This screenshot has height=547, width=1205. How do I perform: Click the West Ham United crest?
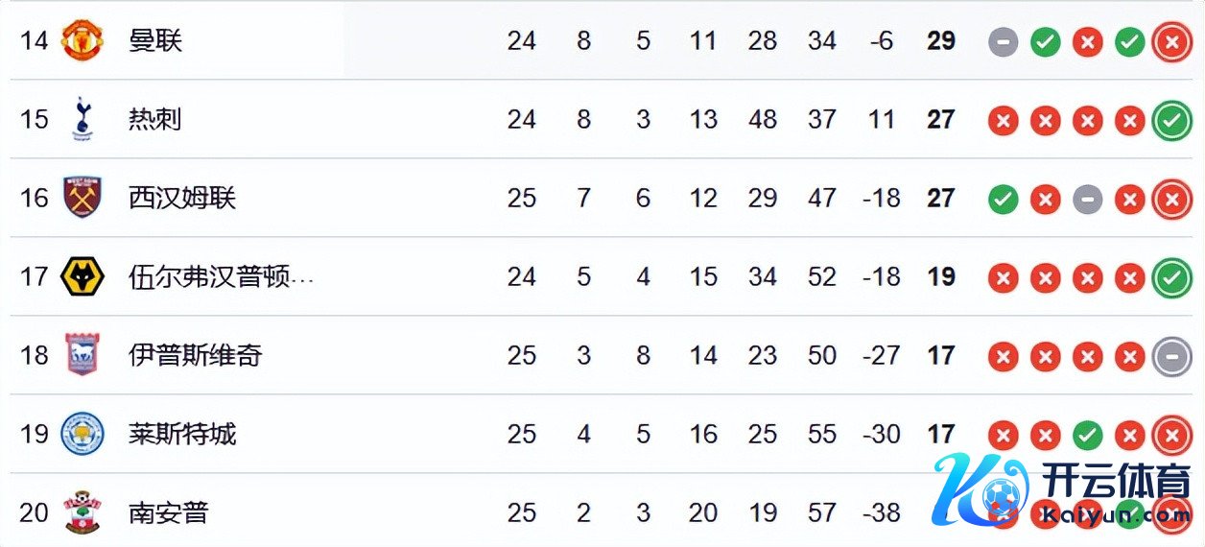[82, 199]
